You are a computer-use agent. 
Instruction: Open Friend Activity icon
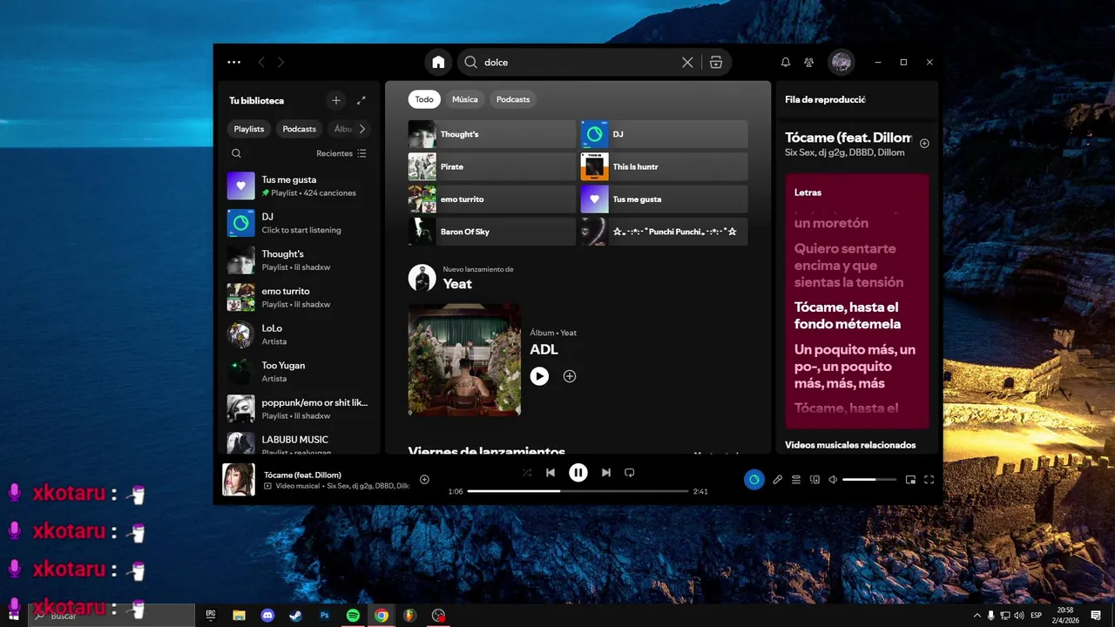pos(808,62)
